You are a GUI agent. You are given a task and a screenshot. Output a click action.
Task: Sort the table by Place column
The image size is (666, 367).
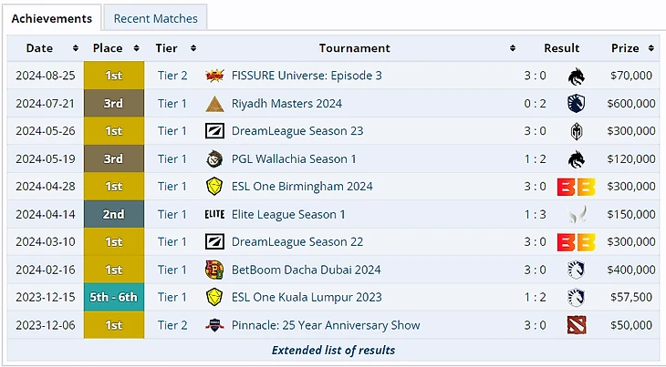coord(113,48)
